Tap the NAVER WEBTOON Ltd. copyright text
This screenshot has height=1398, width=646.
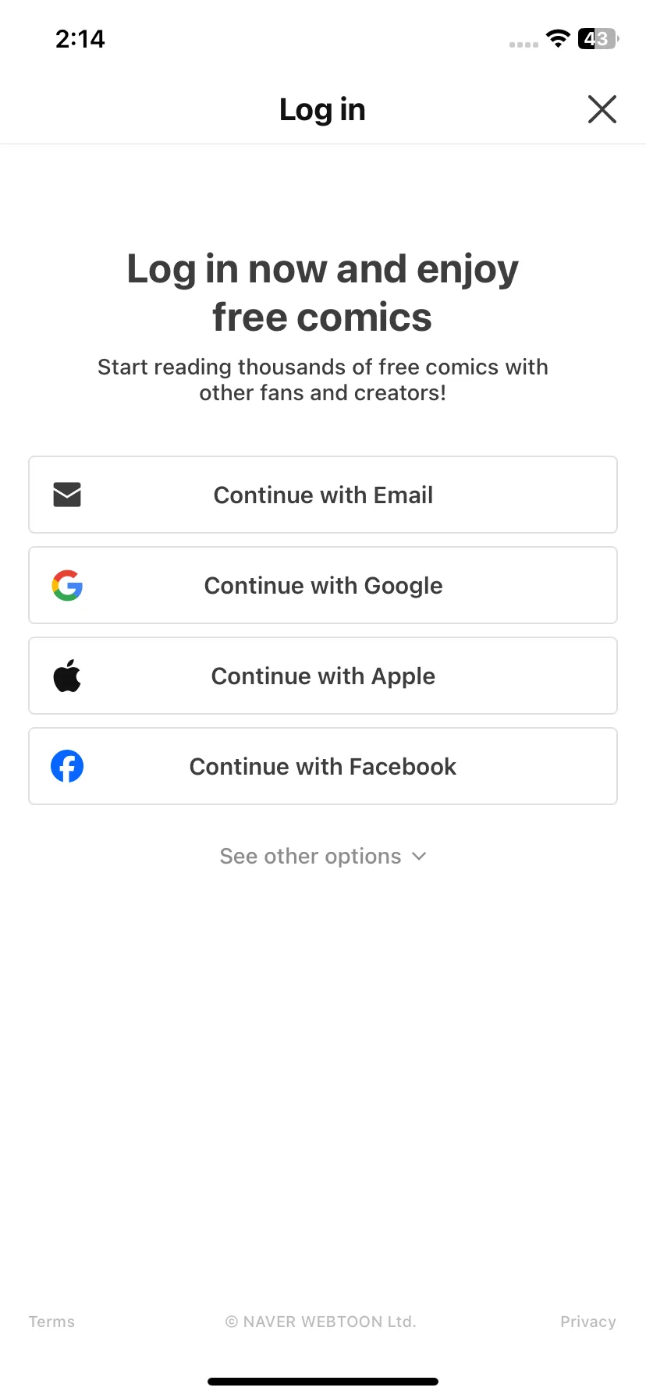(x=321, y=1322)
